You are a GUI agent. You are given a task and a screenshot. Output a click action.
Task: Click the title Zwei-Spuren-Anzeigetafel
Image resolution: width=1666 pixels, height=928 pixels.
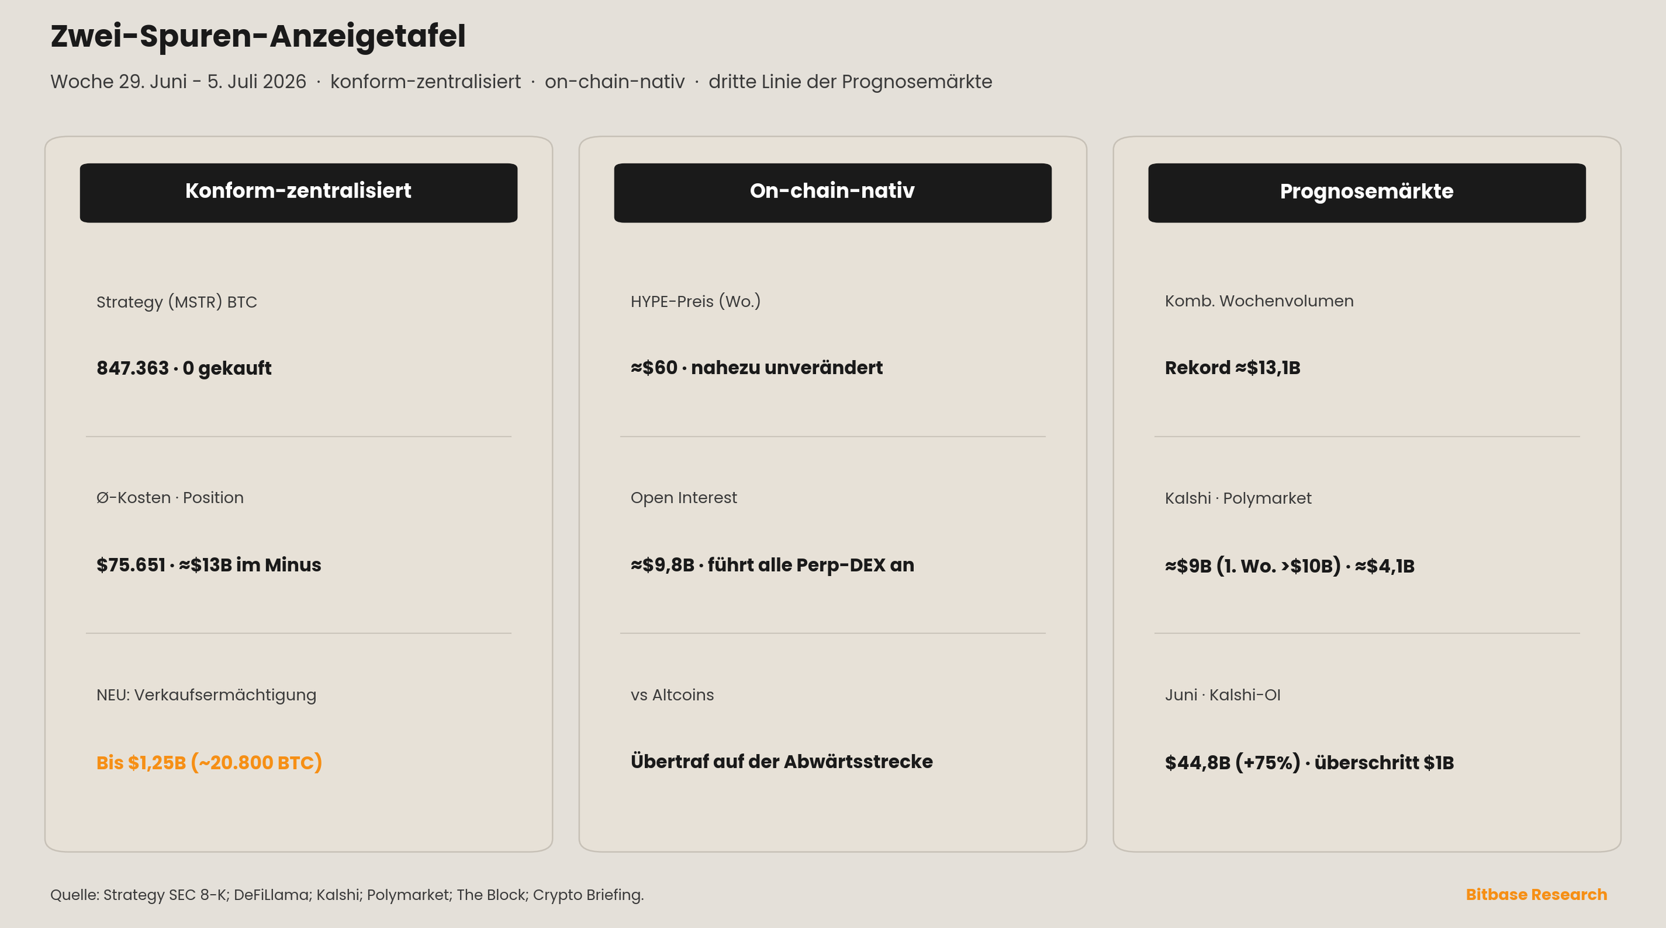258,36
